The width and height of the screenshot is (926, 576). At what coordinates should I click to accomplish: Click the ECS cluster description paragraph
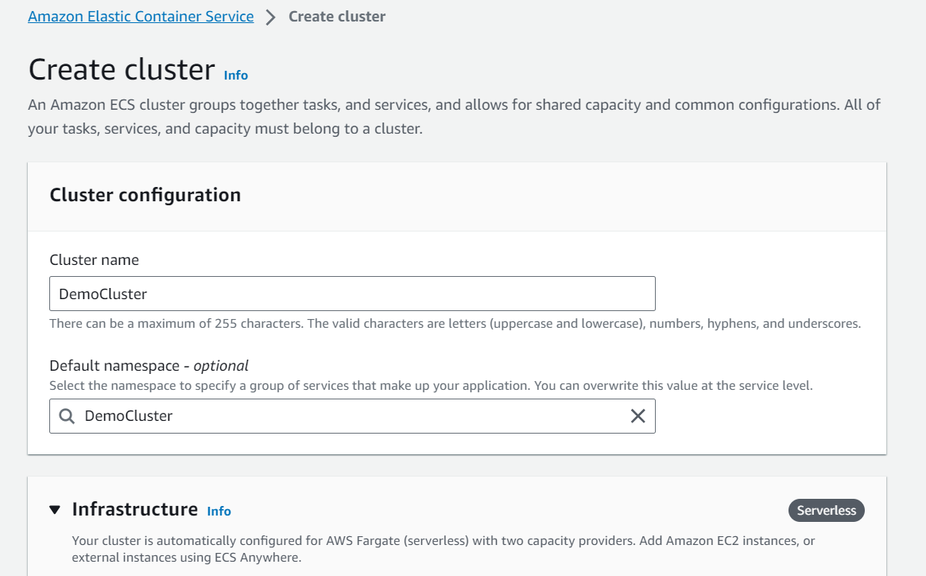[x=454, y=116]
